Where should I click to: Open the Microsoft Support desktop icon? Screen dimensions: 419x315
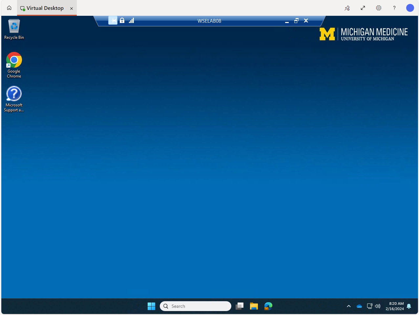tap(14, 99)
